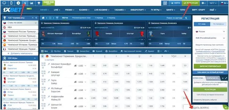Open statistics icon for Бавария Штутгарт row
229x110 pixels.
[x=75, y=74]
